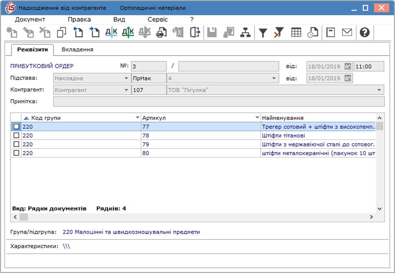This screenshot has width=395, height=273.
Task: Click the horizontal scrollbar thumb in the table
Action: tap(23, 217)
